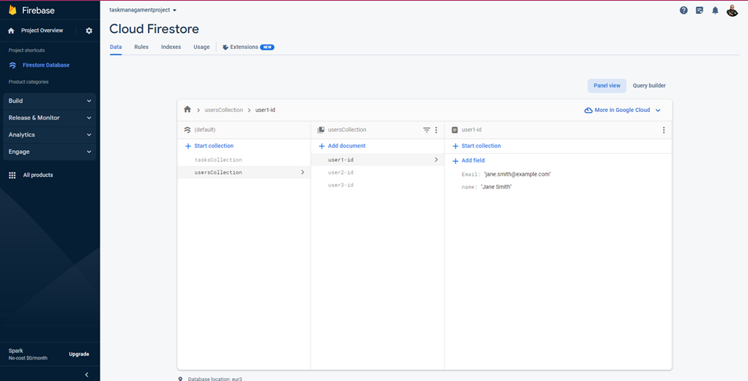
Task: Click the name field value Jane Smith
Action: [496, 187]
